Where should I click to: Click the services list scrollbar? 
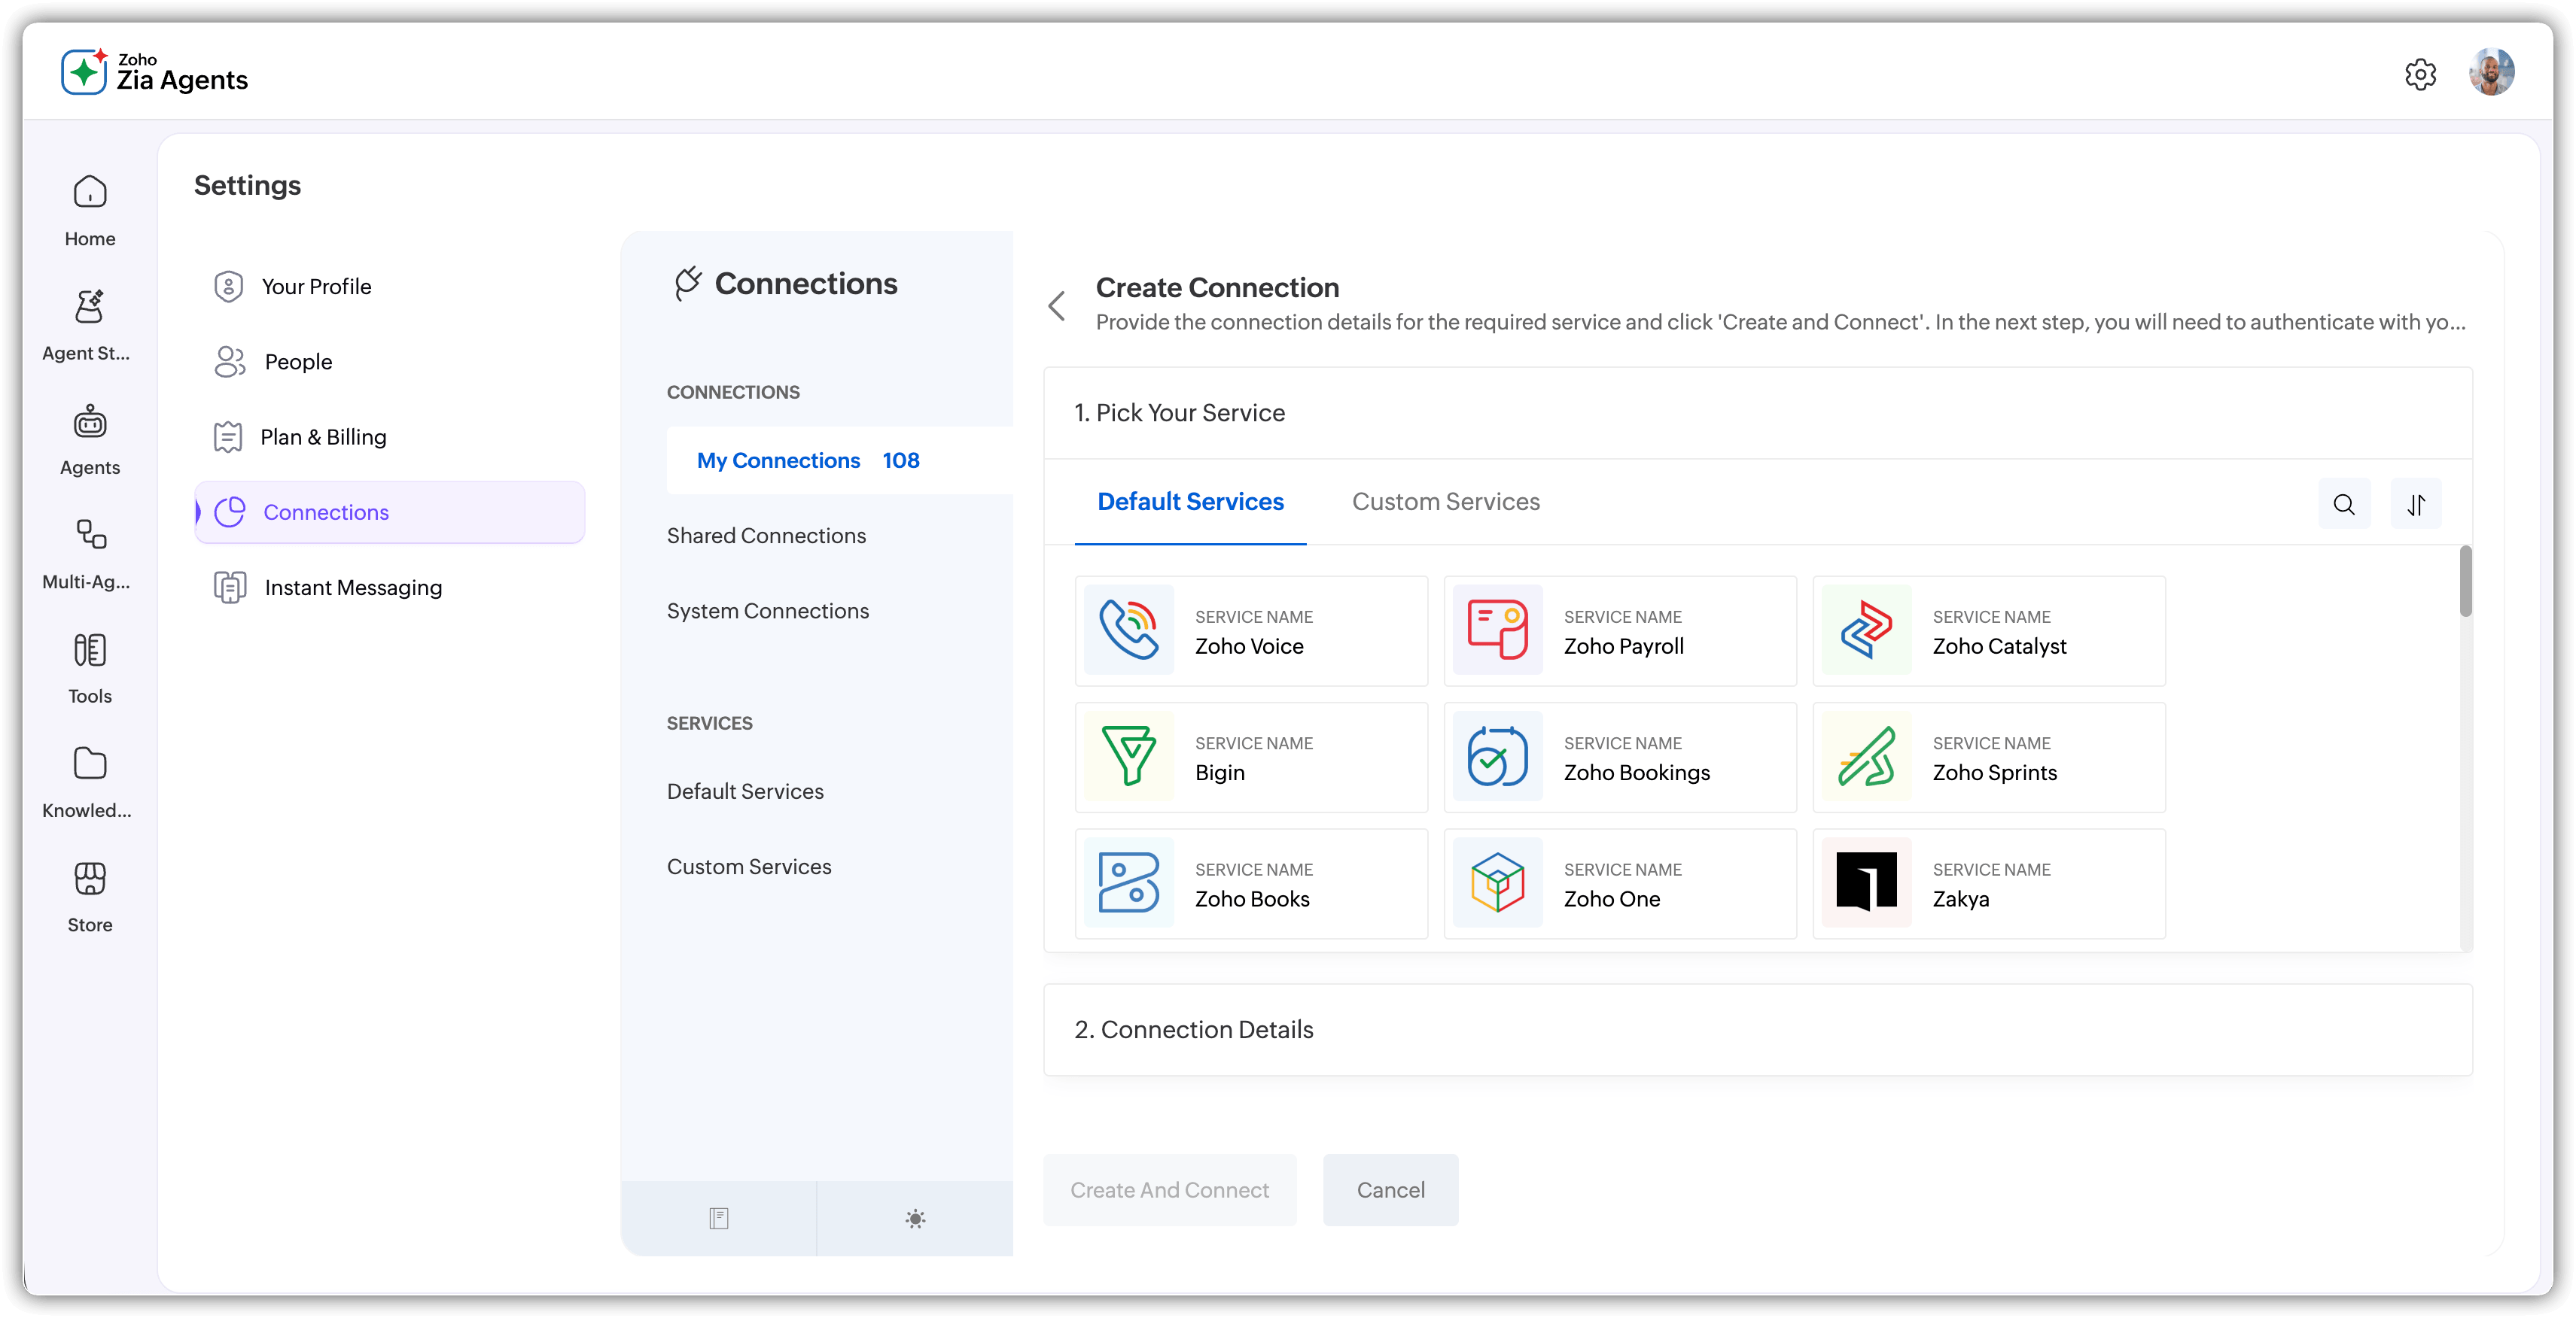[2465, 582]
